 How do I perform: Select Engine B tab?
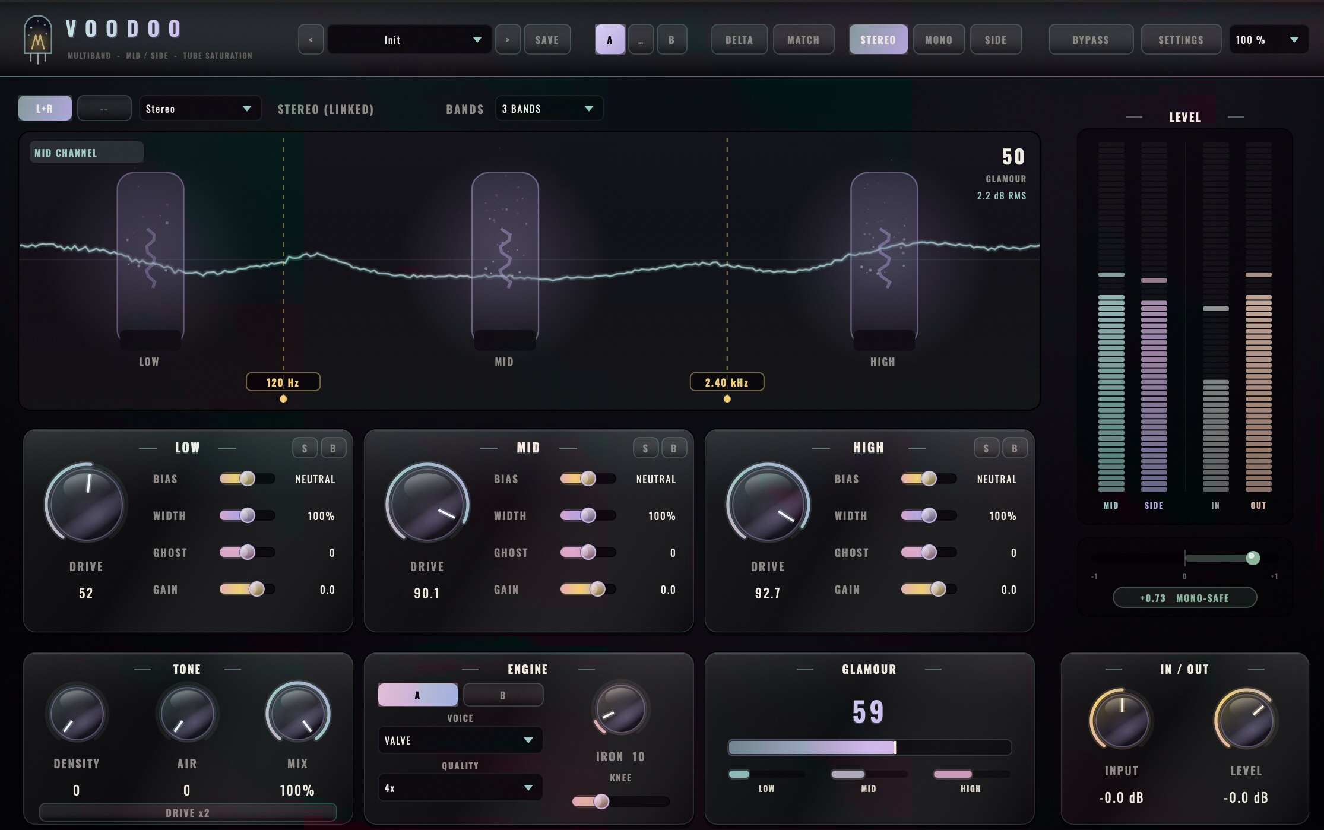coord(503,695)
